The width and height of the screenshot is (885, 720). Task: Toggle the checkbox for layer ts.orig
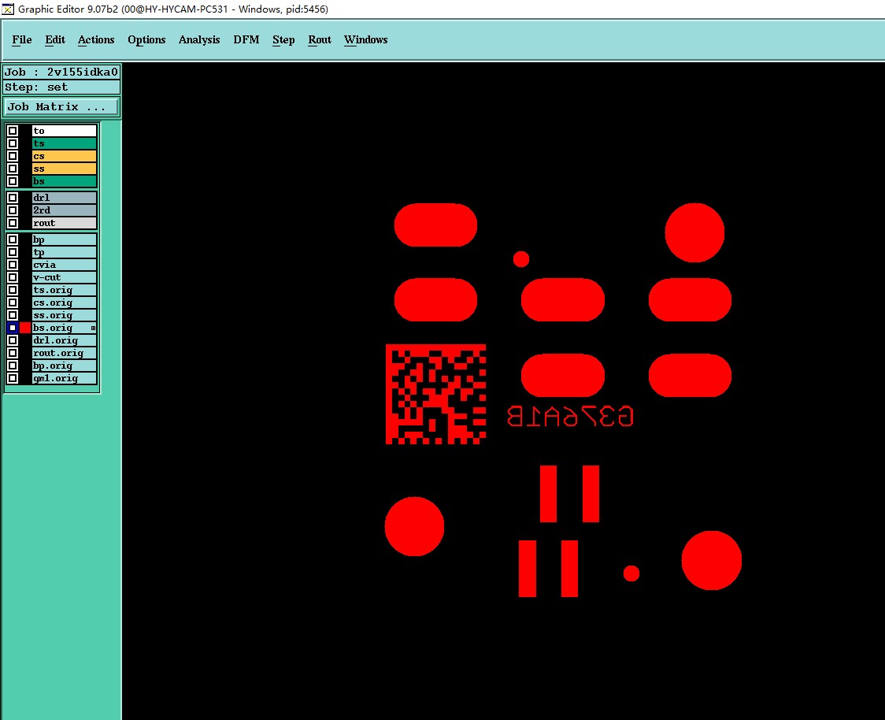coord(13,290)
